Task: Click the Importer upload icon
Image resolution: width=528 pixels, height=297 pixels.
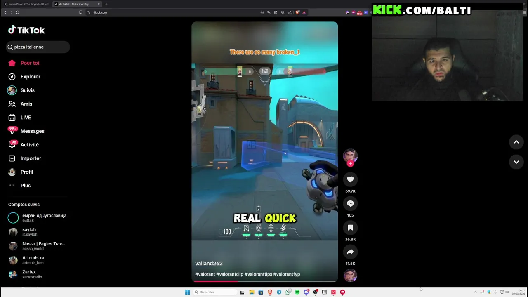Action: (x=12, y=158)
